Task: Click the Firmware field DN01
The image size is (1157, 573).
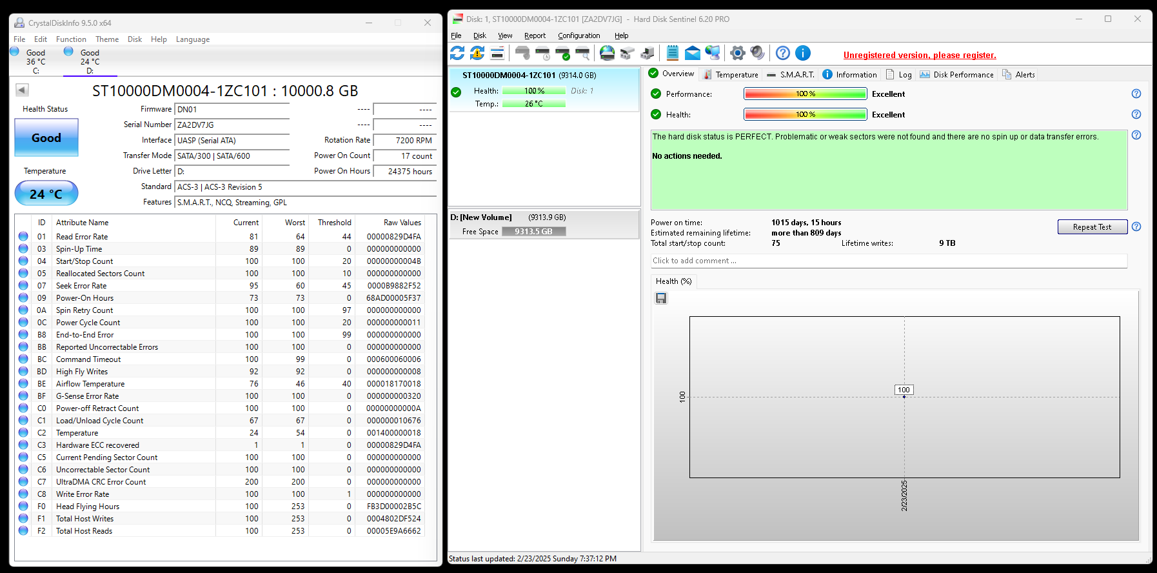Action: pyautogui.click(x=232, y=110)
